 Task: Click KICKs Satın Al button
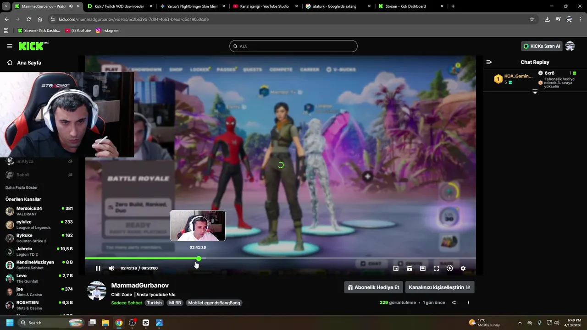tap(542, 46)
